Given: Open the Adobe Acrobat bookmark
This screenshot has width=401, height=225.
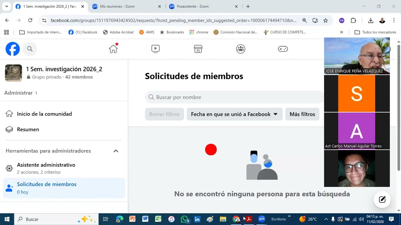Looking at the screenshot, I should [118, 32].
